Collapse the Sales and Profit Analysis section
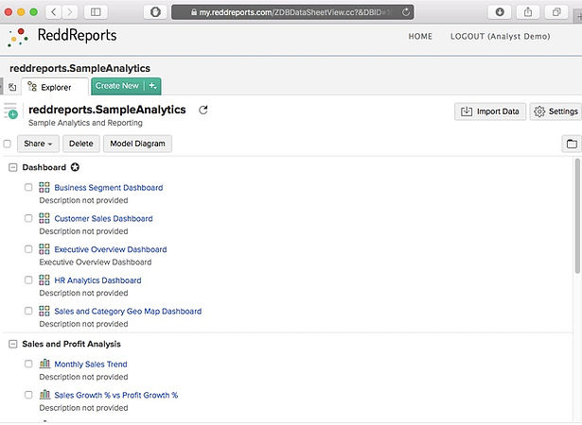The height and width of the screenshot is (425, 582). 12,344
